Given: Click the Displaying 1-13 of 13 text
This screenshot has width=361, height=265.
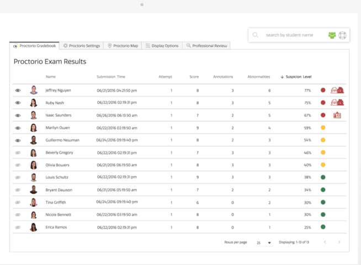Looking at the screenshot, I should click(x=294, y=242).
